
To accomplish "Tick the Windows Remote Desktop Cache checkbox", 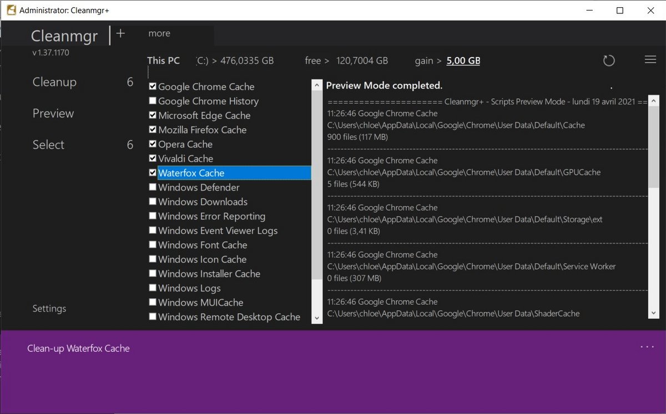I will [153, 317].
